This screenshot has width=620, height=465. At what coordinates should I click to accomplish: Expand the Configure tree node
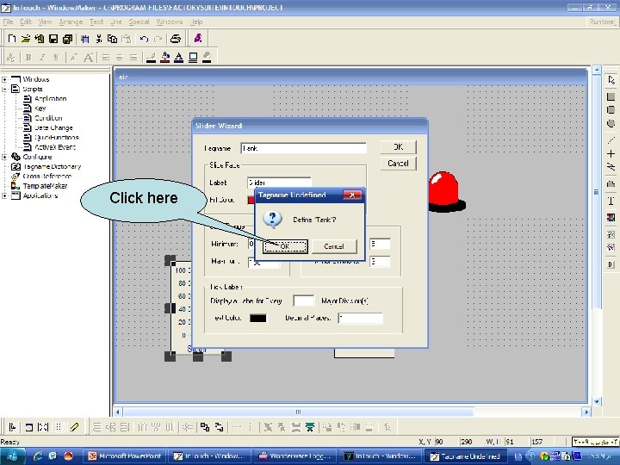pos(4,157)
